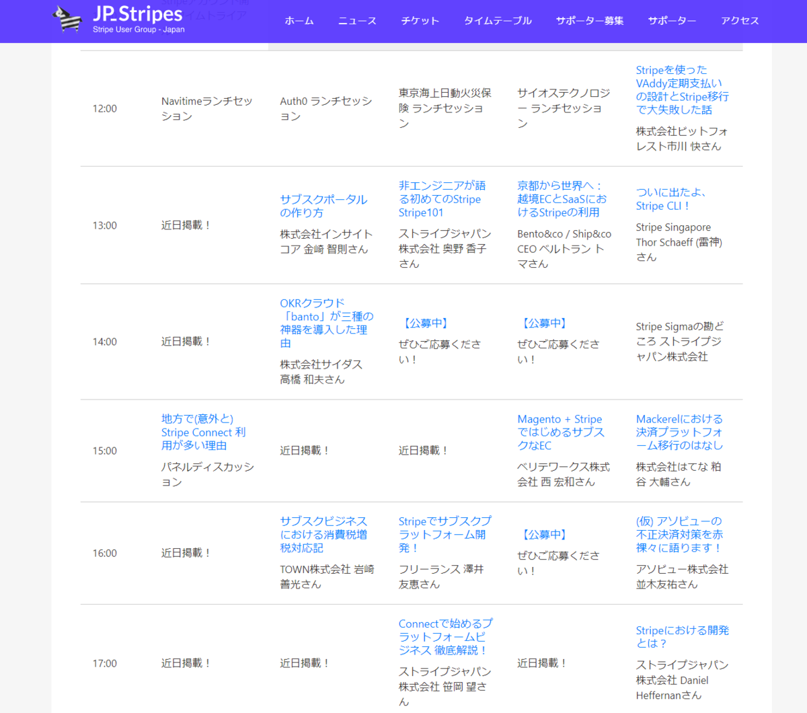Select the 15:00 time cell
The image size is (807, 713).
pyautogui.click(x=105, y=451)
